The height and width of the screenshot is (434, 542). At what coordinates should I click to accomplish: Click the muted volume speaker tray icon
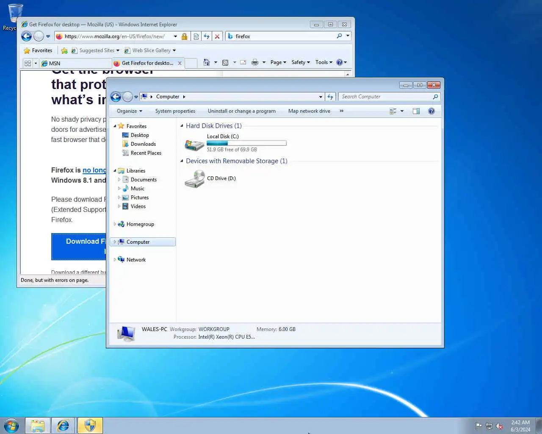pyautogui.click(x=499, y=426)
